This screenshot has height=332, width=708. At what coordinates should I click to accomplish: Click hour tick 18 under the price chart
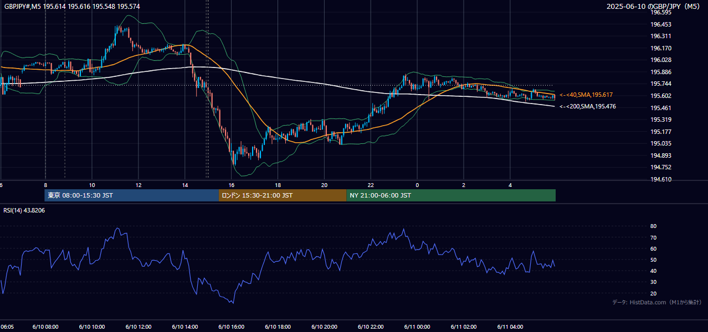pyautogui.click(x=278, y=185)
